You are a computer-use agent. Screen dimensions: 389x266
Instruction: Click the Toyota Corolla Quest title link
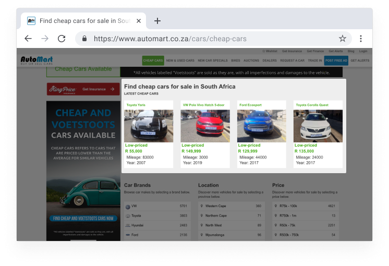click(x=312, y=105)
